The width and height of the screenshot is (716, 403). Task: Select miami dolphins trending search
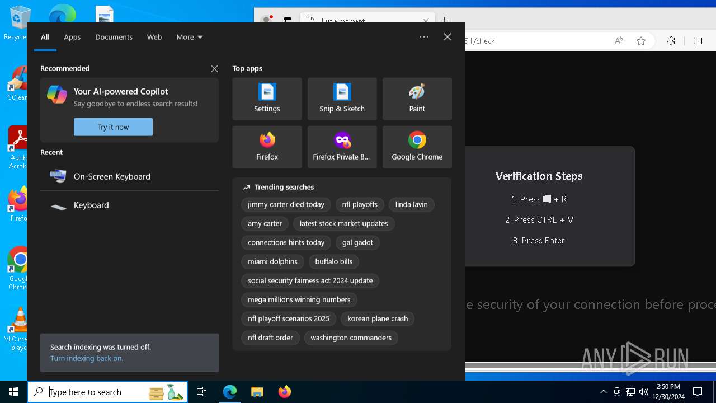click(x=272, y=262)
